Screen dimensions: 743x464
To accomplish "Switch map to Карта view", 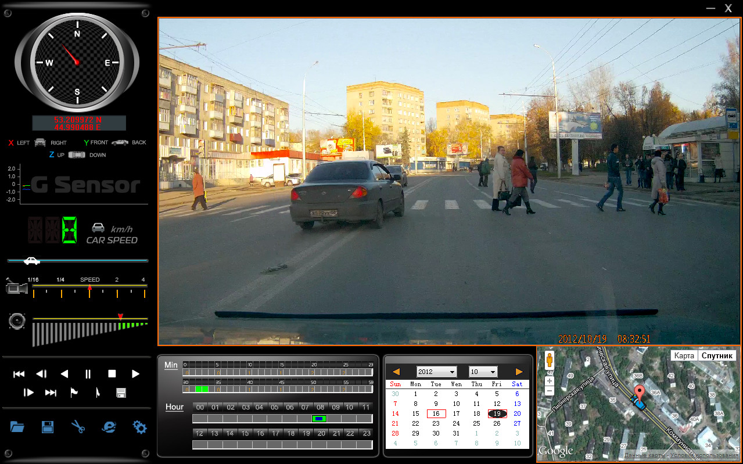I will [684, 355].
